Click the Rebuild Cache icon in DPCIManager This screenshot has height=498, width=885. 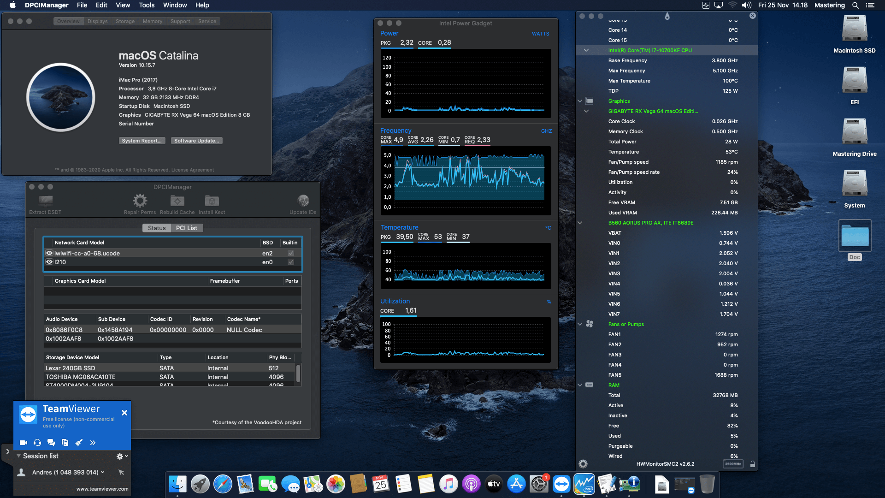pyautogui.click(x=177, y=201)
